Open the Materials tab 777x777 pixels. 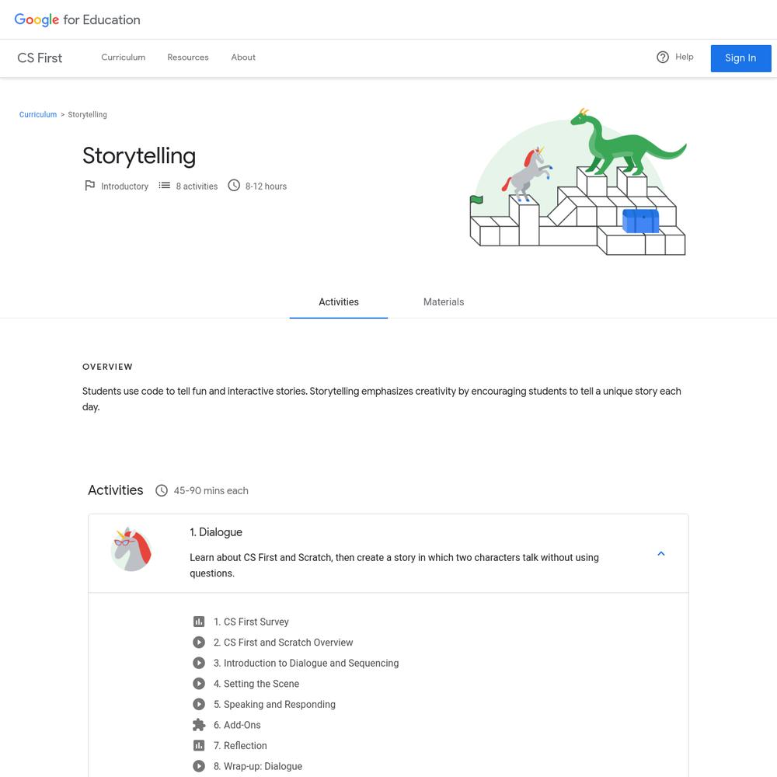(444, 301)
